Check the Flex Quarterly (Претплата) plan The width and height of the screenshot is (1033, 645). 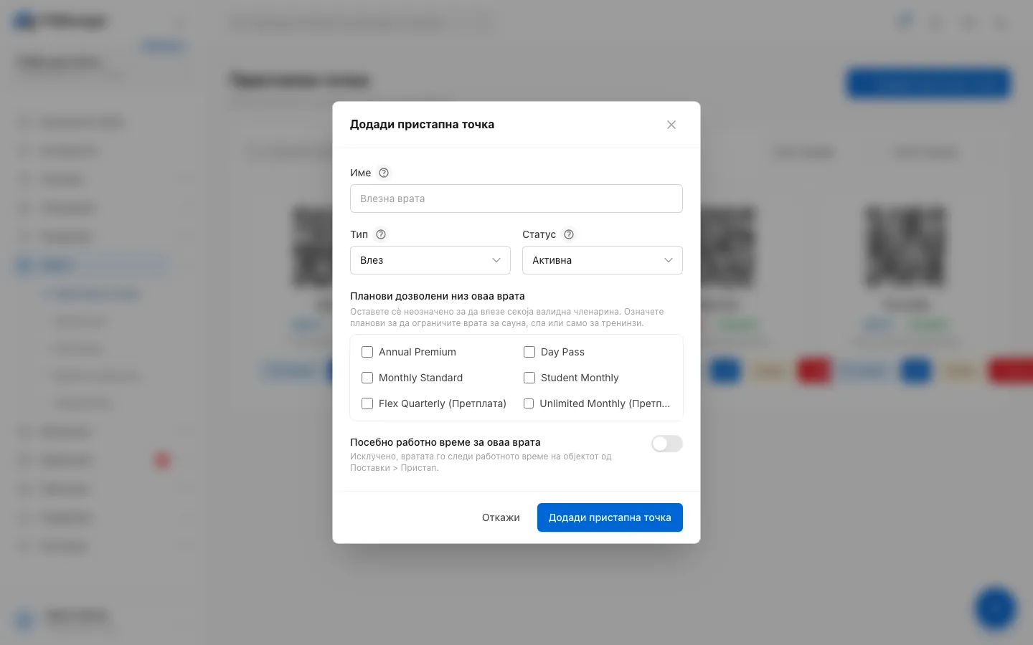coord(367,403)
